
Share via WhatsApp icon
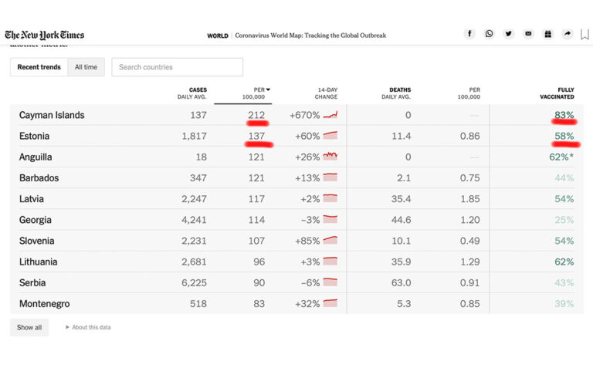489,34
